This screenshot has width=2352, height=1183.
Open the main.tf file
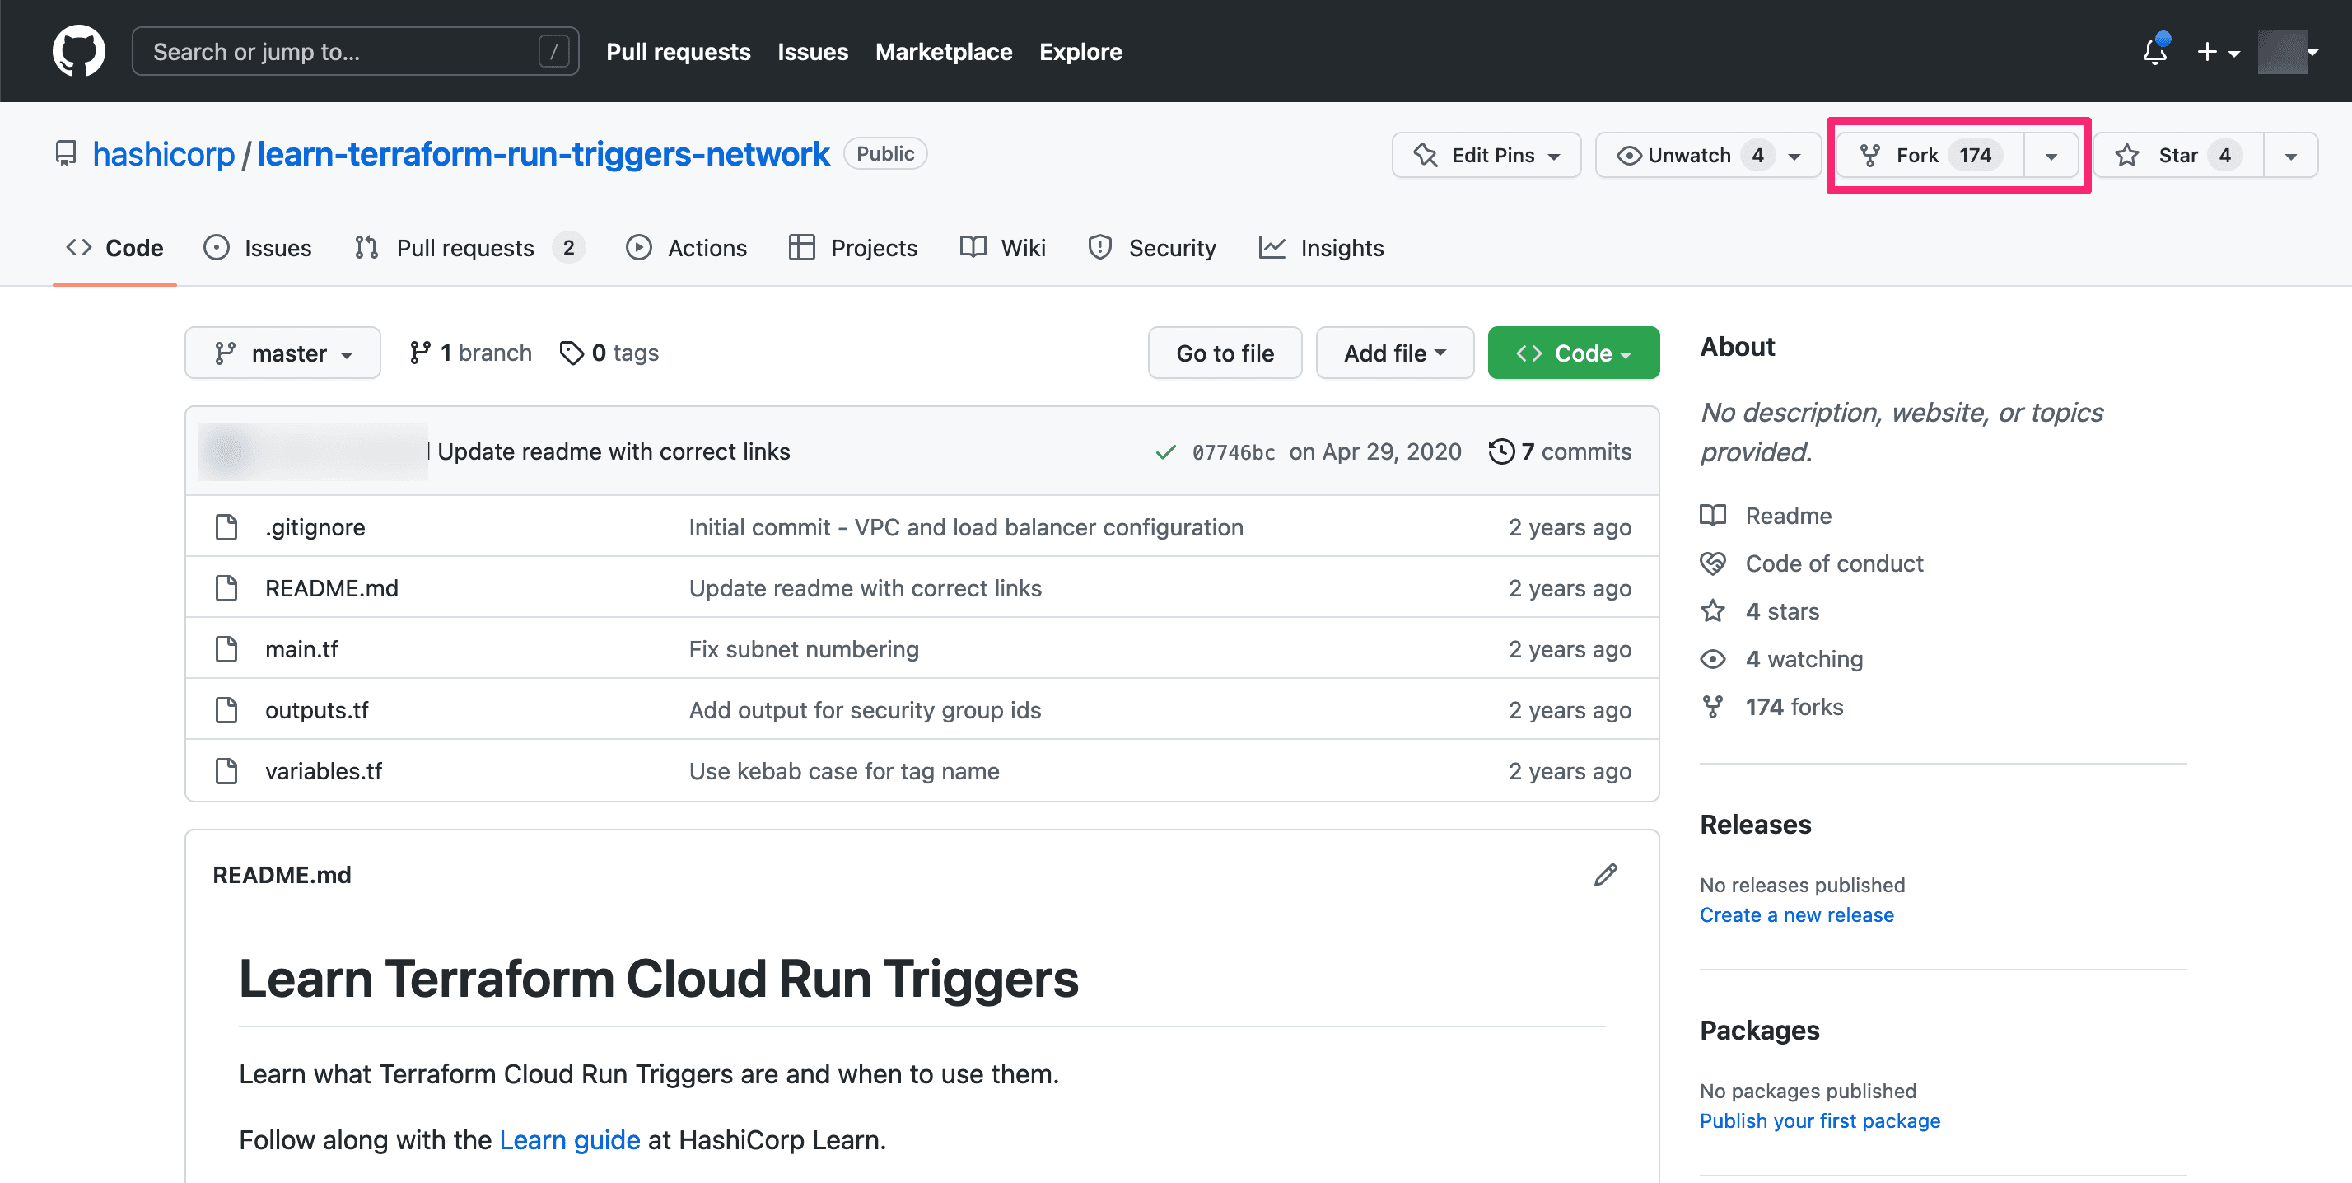301,649
